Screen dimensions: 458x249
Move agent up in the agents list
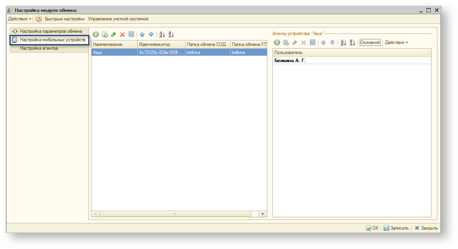click(323, 43)
